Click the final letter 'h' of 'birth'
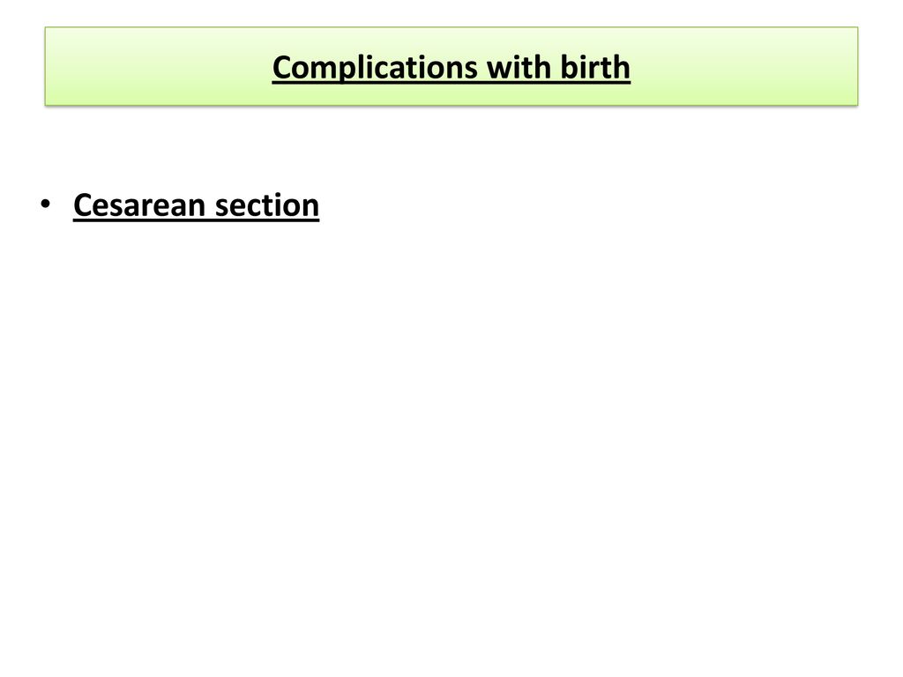This screenshot has height=677, width=903. 622,67
